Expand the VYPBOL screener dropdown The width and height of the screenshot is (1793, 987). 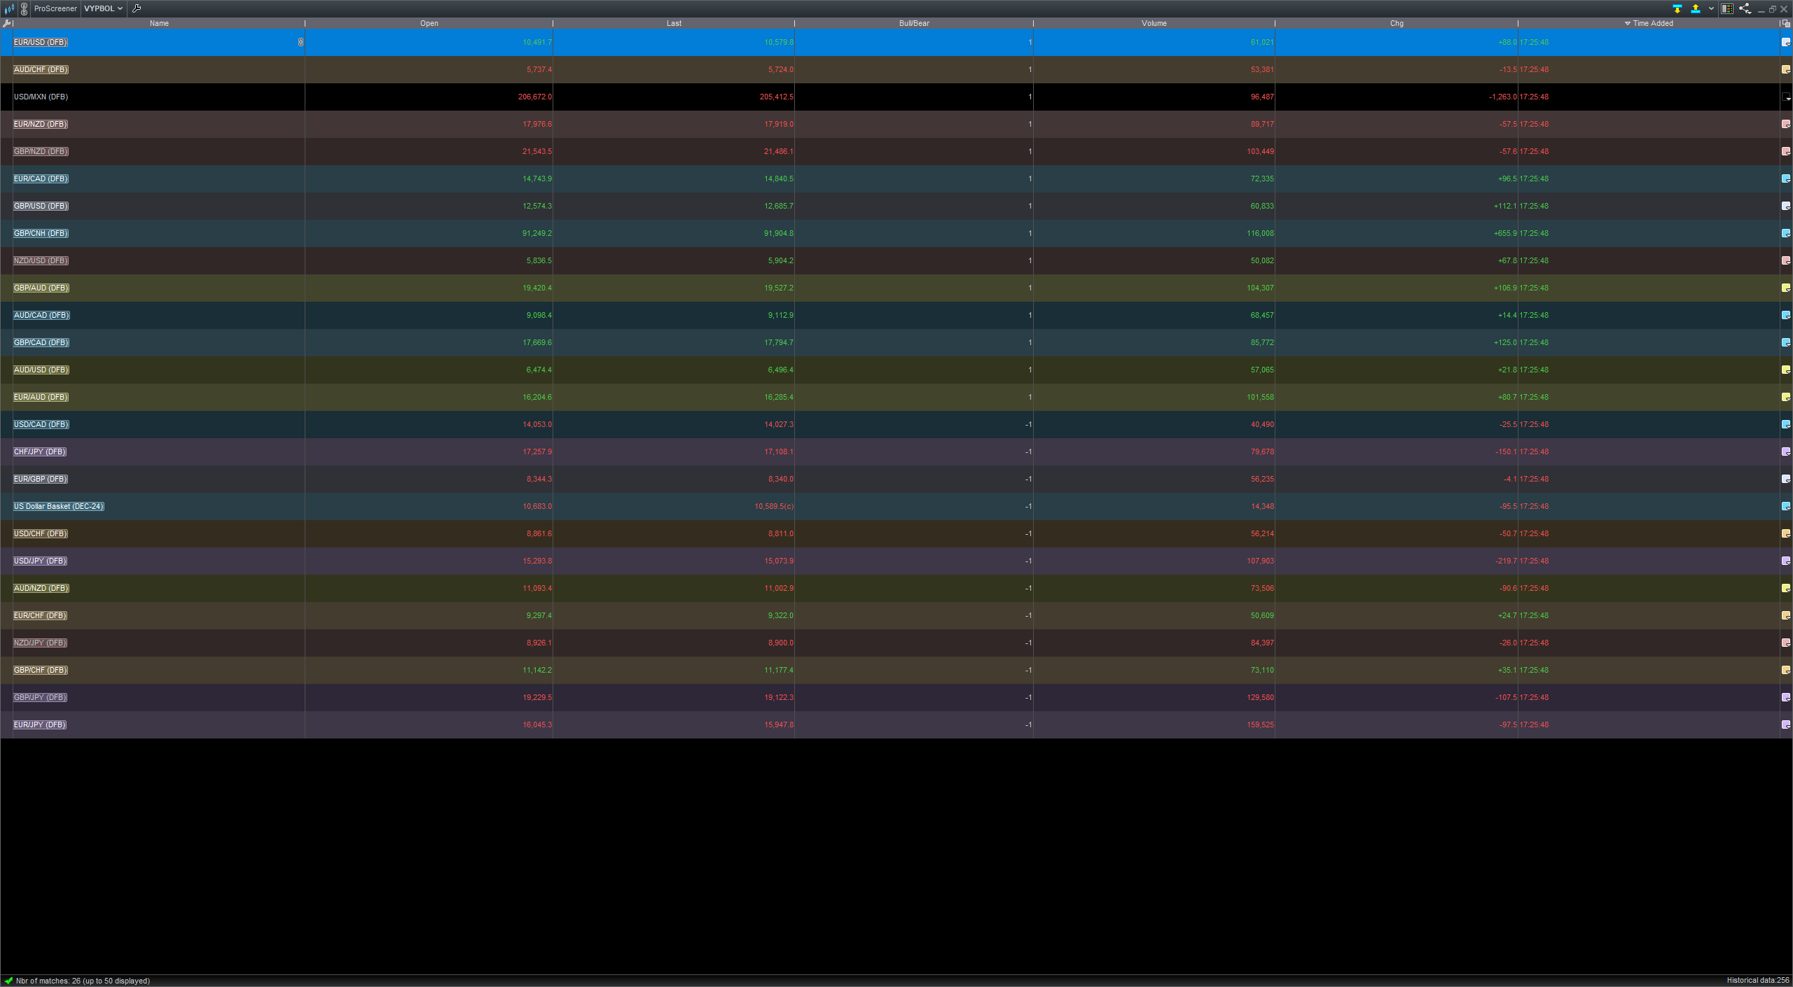click(103, 8)
